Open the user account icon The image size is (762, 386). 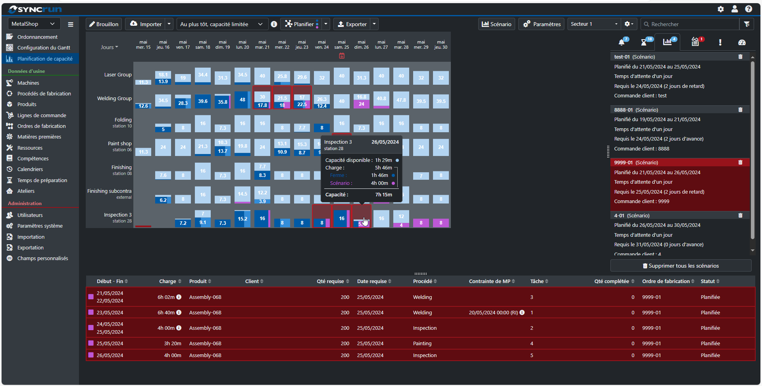pyautogui.click(x=735, y=9)
